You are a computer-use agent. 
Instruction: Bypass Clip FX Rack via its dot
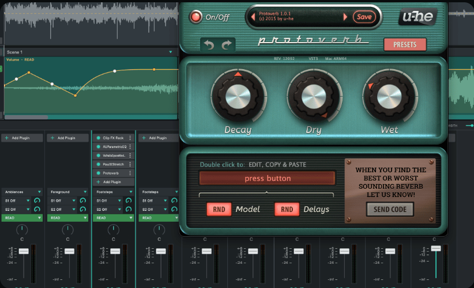[98, 138]
